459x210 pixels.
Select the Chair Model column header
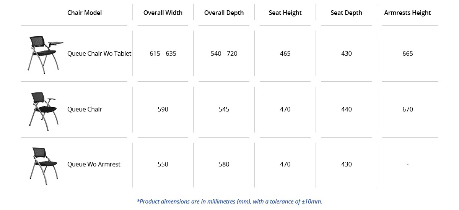tap(85, 13)
